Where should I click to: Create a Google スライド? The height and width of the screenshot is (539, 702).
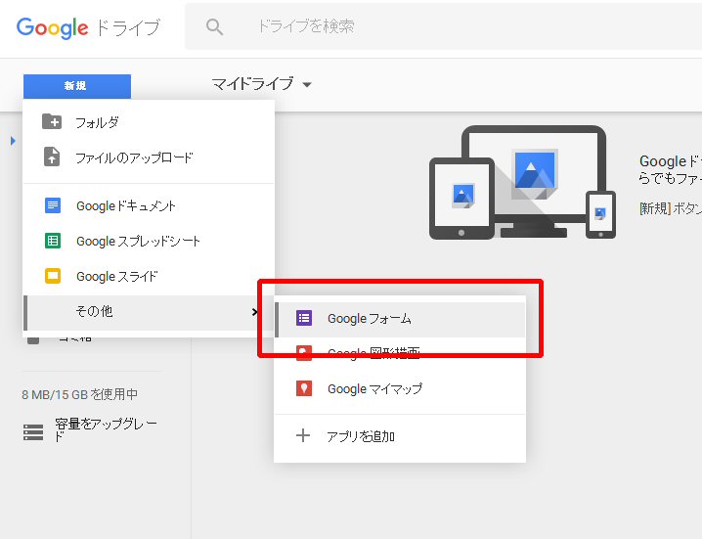[x=149, y=276]
